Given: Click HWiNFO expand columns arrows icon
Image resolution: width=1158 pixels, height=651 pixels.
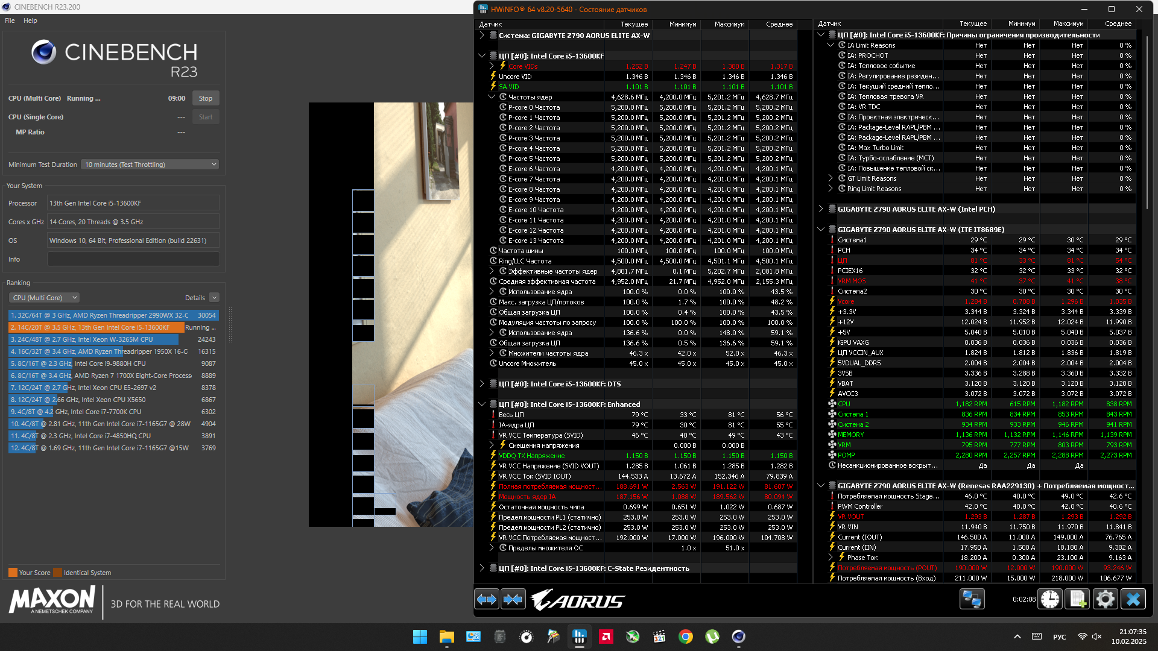Looking at the screenshot, I should [487, 599].
